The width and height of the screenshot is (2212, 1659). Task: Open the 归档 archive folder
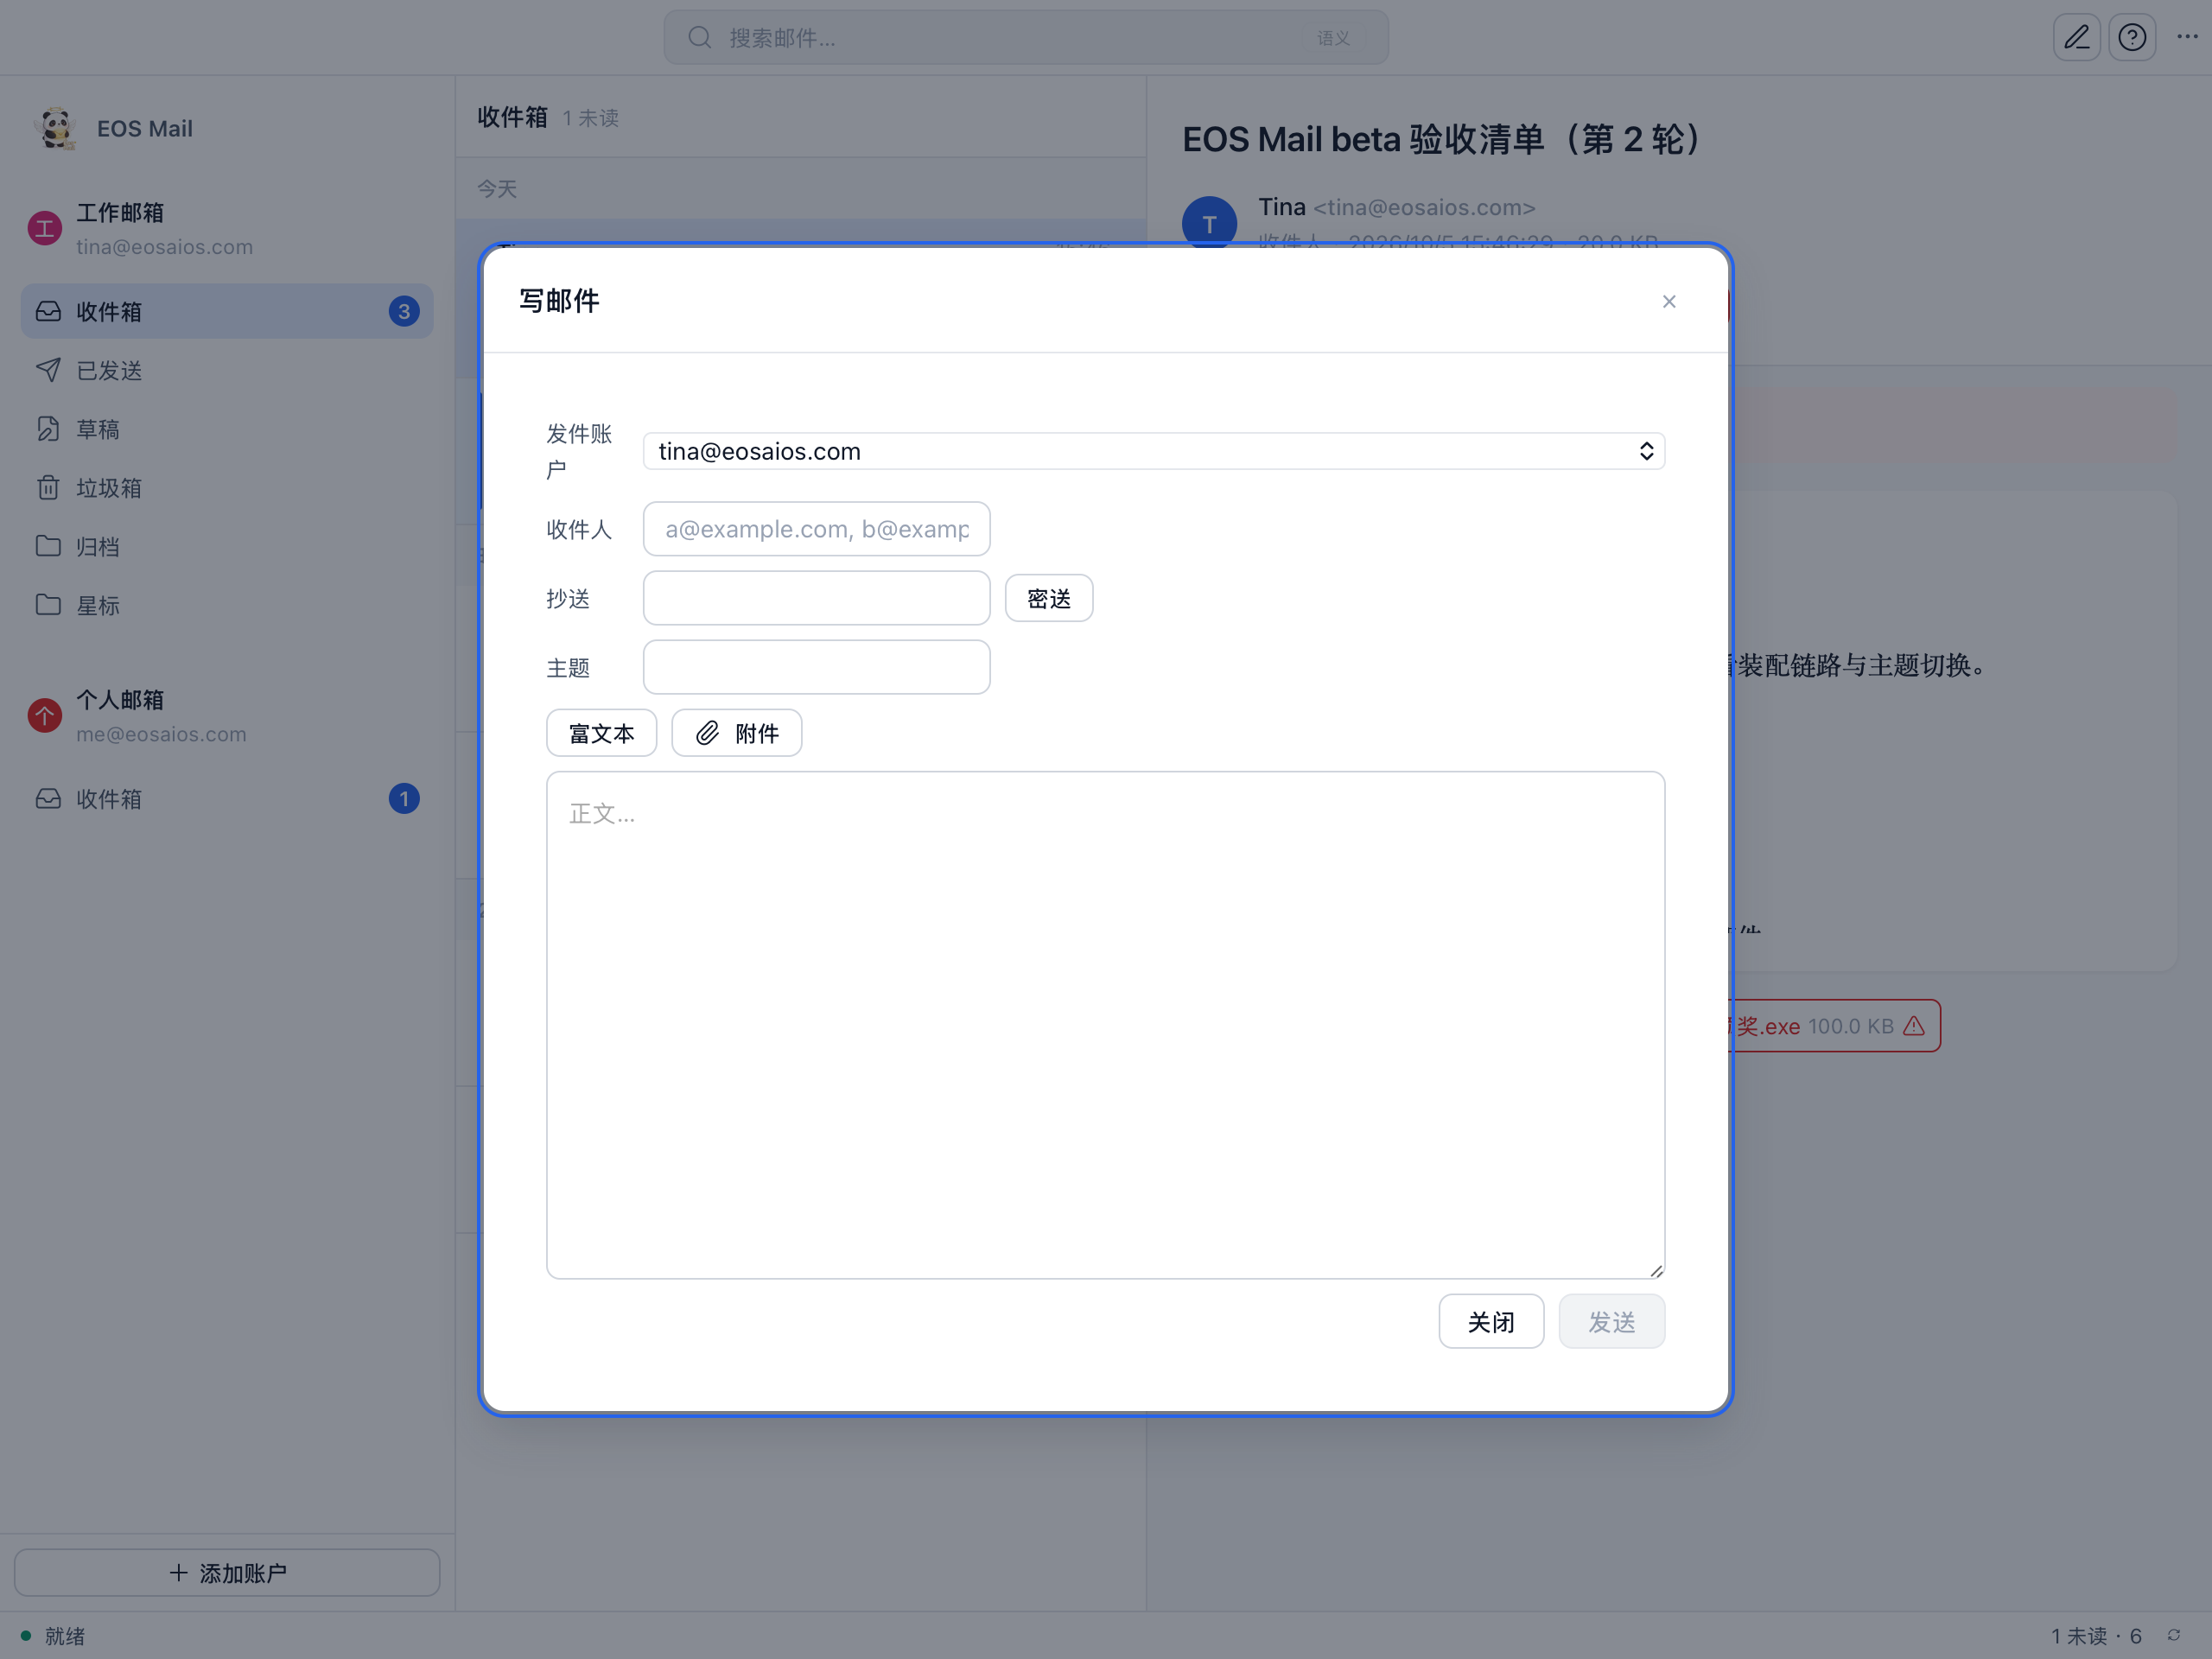tap(227, 546)
